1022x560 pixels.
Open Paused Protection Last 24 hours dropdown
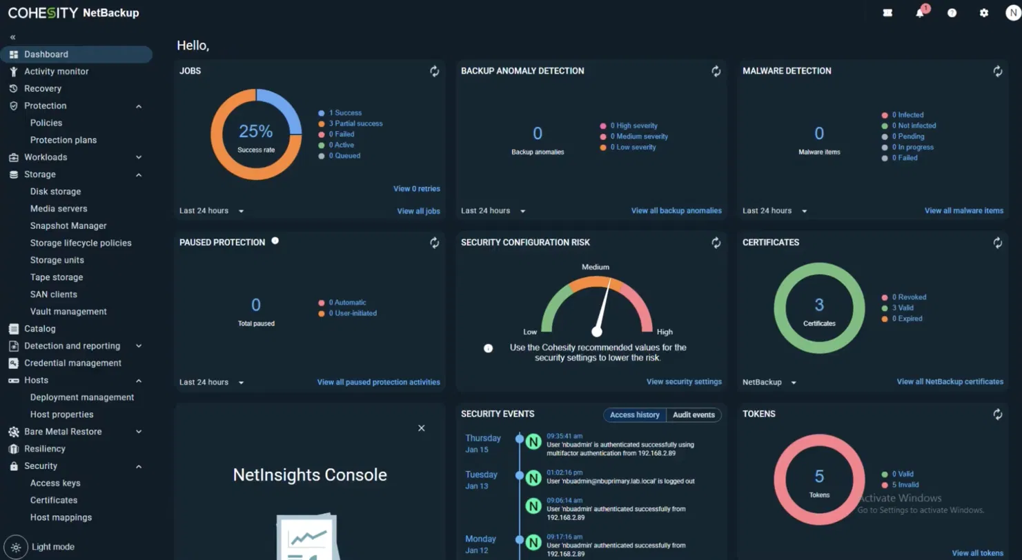click(x=212, y=382)
